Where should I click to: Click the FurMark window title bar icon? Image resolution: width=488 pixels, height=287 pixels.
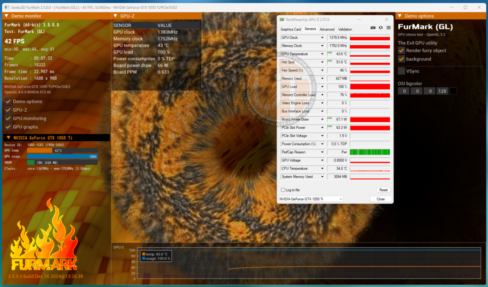[x=7, y=7]
